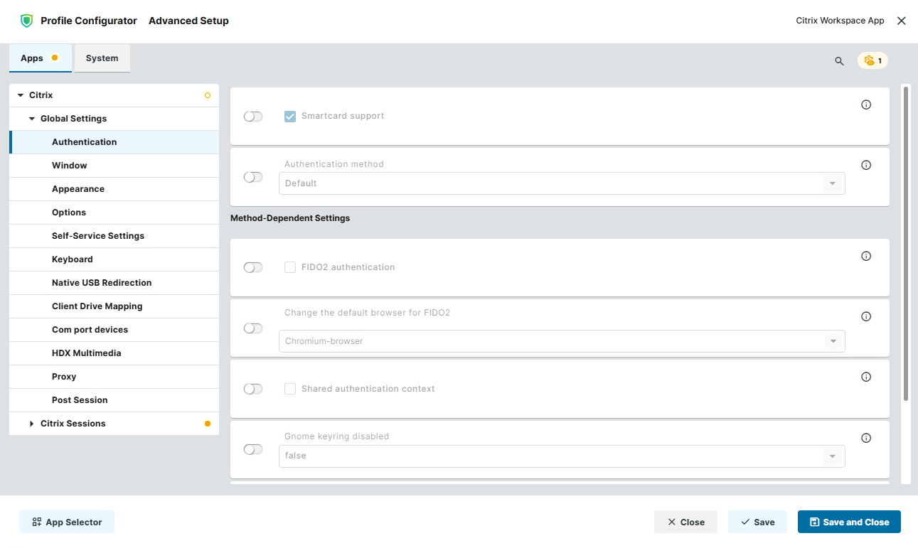Open the Chromium-browser dropdown
The height and width of the screenshot is (548, 918).
point(562,341)
